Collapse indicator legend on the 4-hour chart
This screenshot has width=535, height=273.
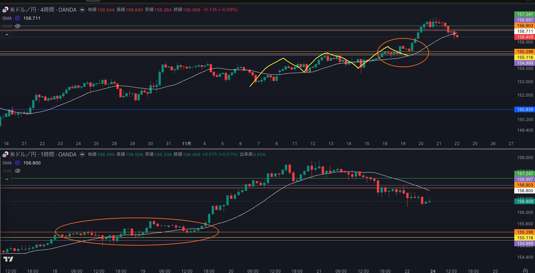pyautogui.click(x=7, y=35)
